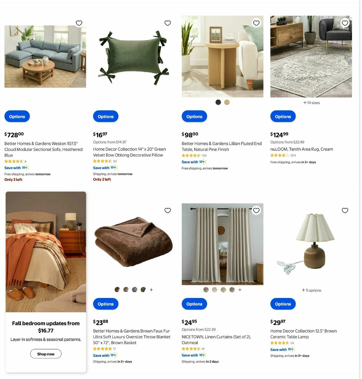Heart the Green Velvet Bow Pillow
362x379 pixels.
[x=168, y=23]
